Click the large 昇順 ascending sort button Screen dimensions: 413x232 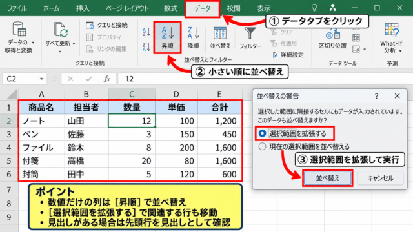click(x=168, y=37)
